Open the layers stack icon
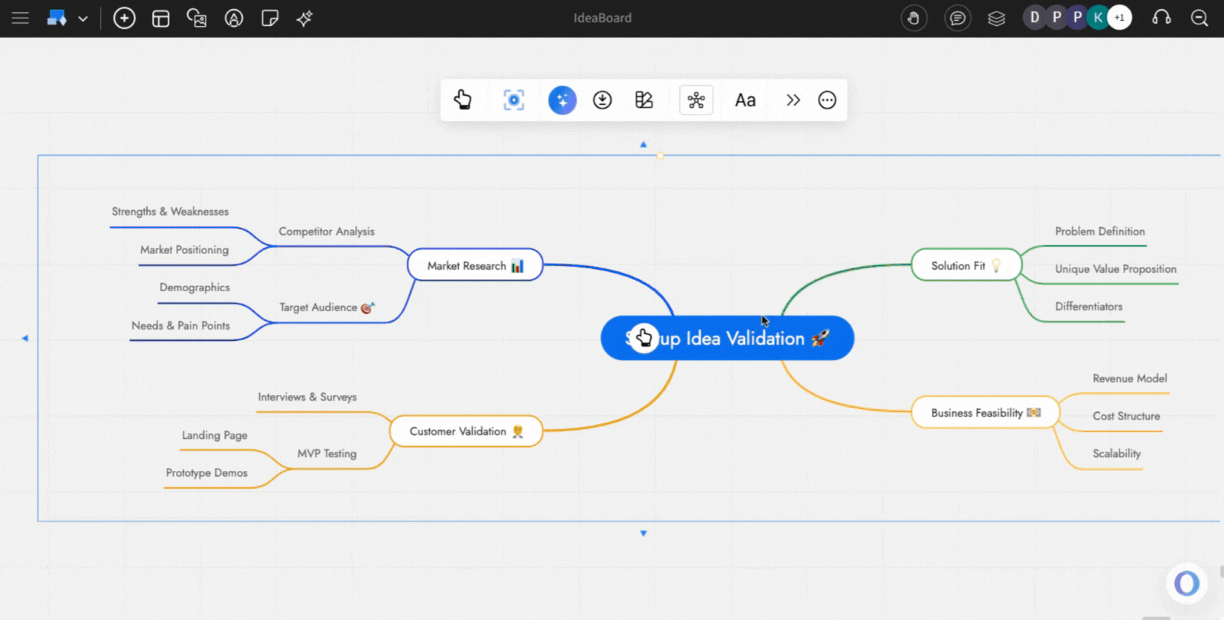Screen dimensions: 1224x620 [x=996, y=18]
